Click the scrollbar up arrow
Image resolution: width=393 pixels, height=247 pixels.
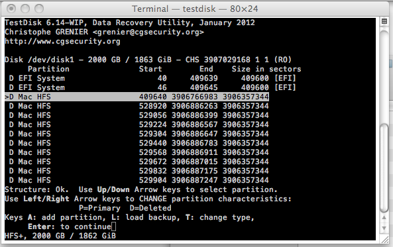[384, 218]
